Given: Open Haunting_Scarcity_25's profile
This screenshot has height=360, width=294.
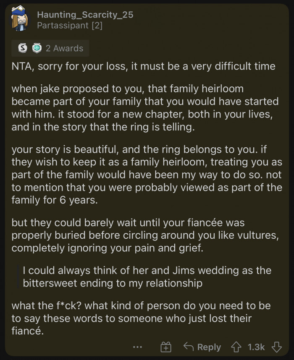Looking at the screenshot, I should pos(86,14).
